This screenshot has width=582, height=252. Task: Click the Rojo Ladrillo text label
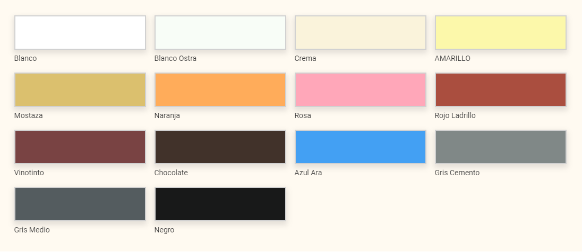[455, 115]
